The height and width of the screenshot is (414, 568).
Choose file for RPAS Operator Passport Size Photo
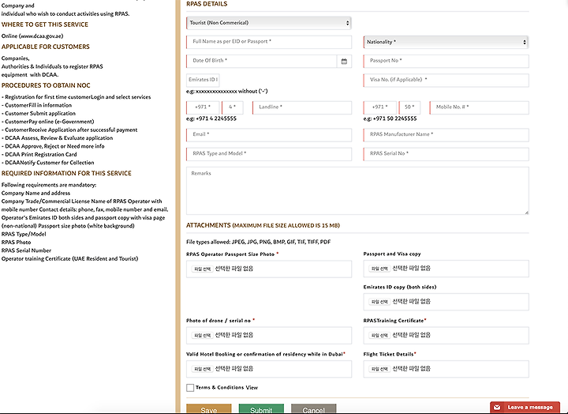pos(202,269)
